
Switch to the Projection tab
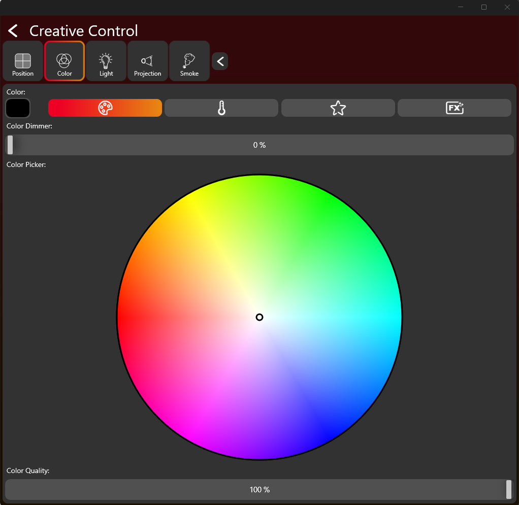[148, 61]
